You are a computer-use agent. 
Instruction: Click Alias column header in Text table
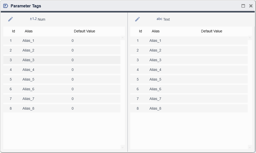(x=155, y=31)
